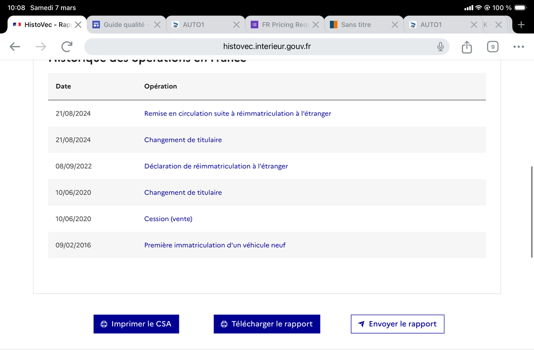Open Première immatriculation d'un véhicule neuf link
This screenshot has height=350, width=534.
coord(215,245)
